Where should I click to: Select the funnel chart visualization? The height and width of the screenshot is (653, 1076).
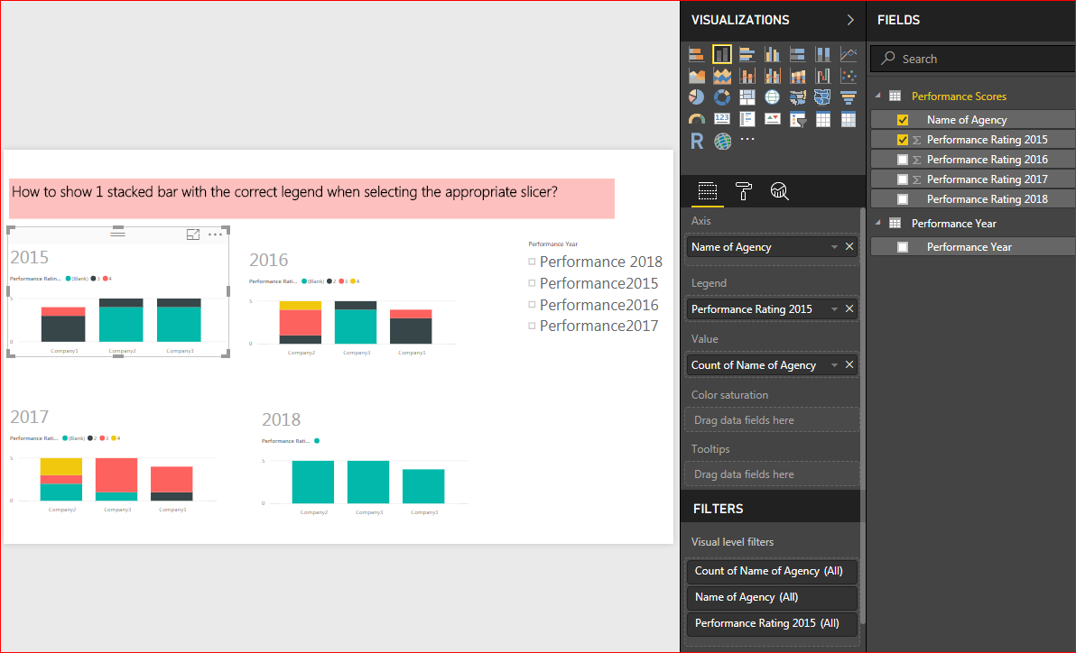(x=849, y=97)
